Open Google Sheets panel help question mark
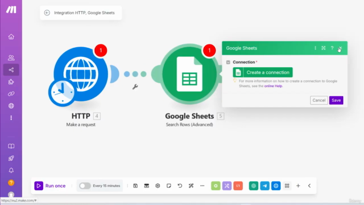The width and height of the screenshot is (364, 205). point(332,48)
